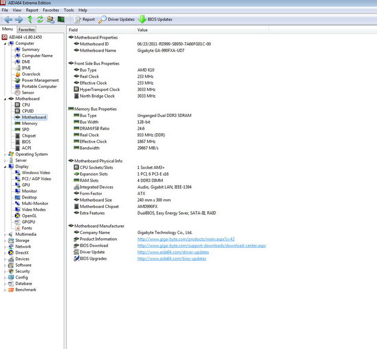Click the green Up arrow icon
This screenshot has height=349, width=377.
click(x=30, y=19)
